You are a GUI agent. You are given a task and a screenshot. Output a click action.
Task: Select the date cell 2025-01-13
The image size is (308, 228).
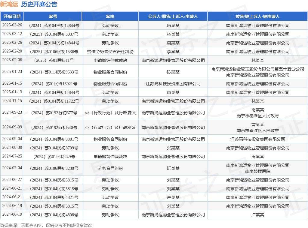click(12, 92)
